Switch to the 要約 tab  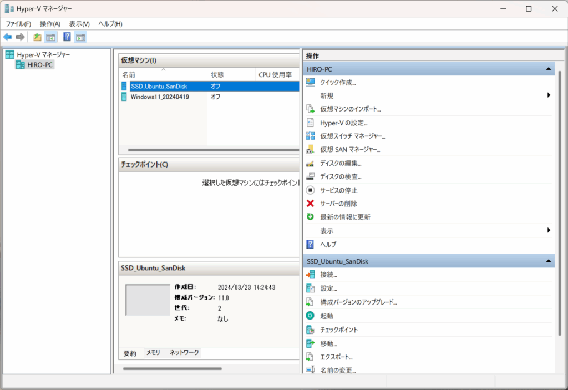coord(130,353)
